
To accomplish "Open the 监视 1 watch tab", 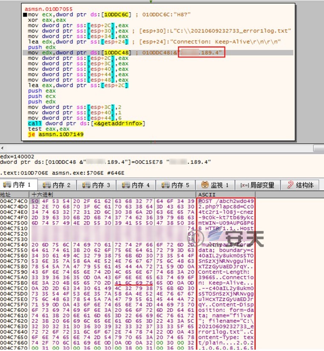I will coord(215,185).
